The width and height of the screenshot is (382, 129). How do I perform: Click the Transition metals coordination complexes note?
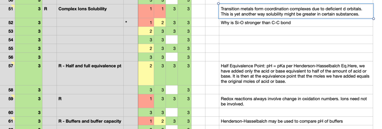pyautogui.click(x=296, y=11)
